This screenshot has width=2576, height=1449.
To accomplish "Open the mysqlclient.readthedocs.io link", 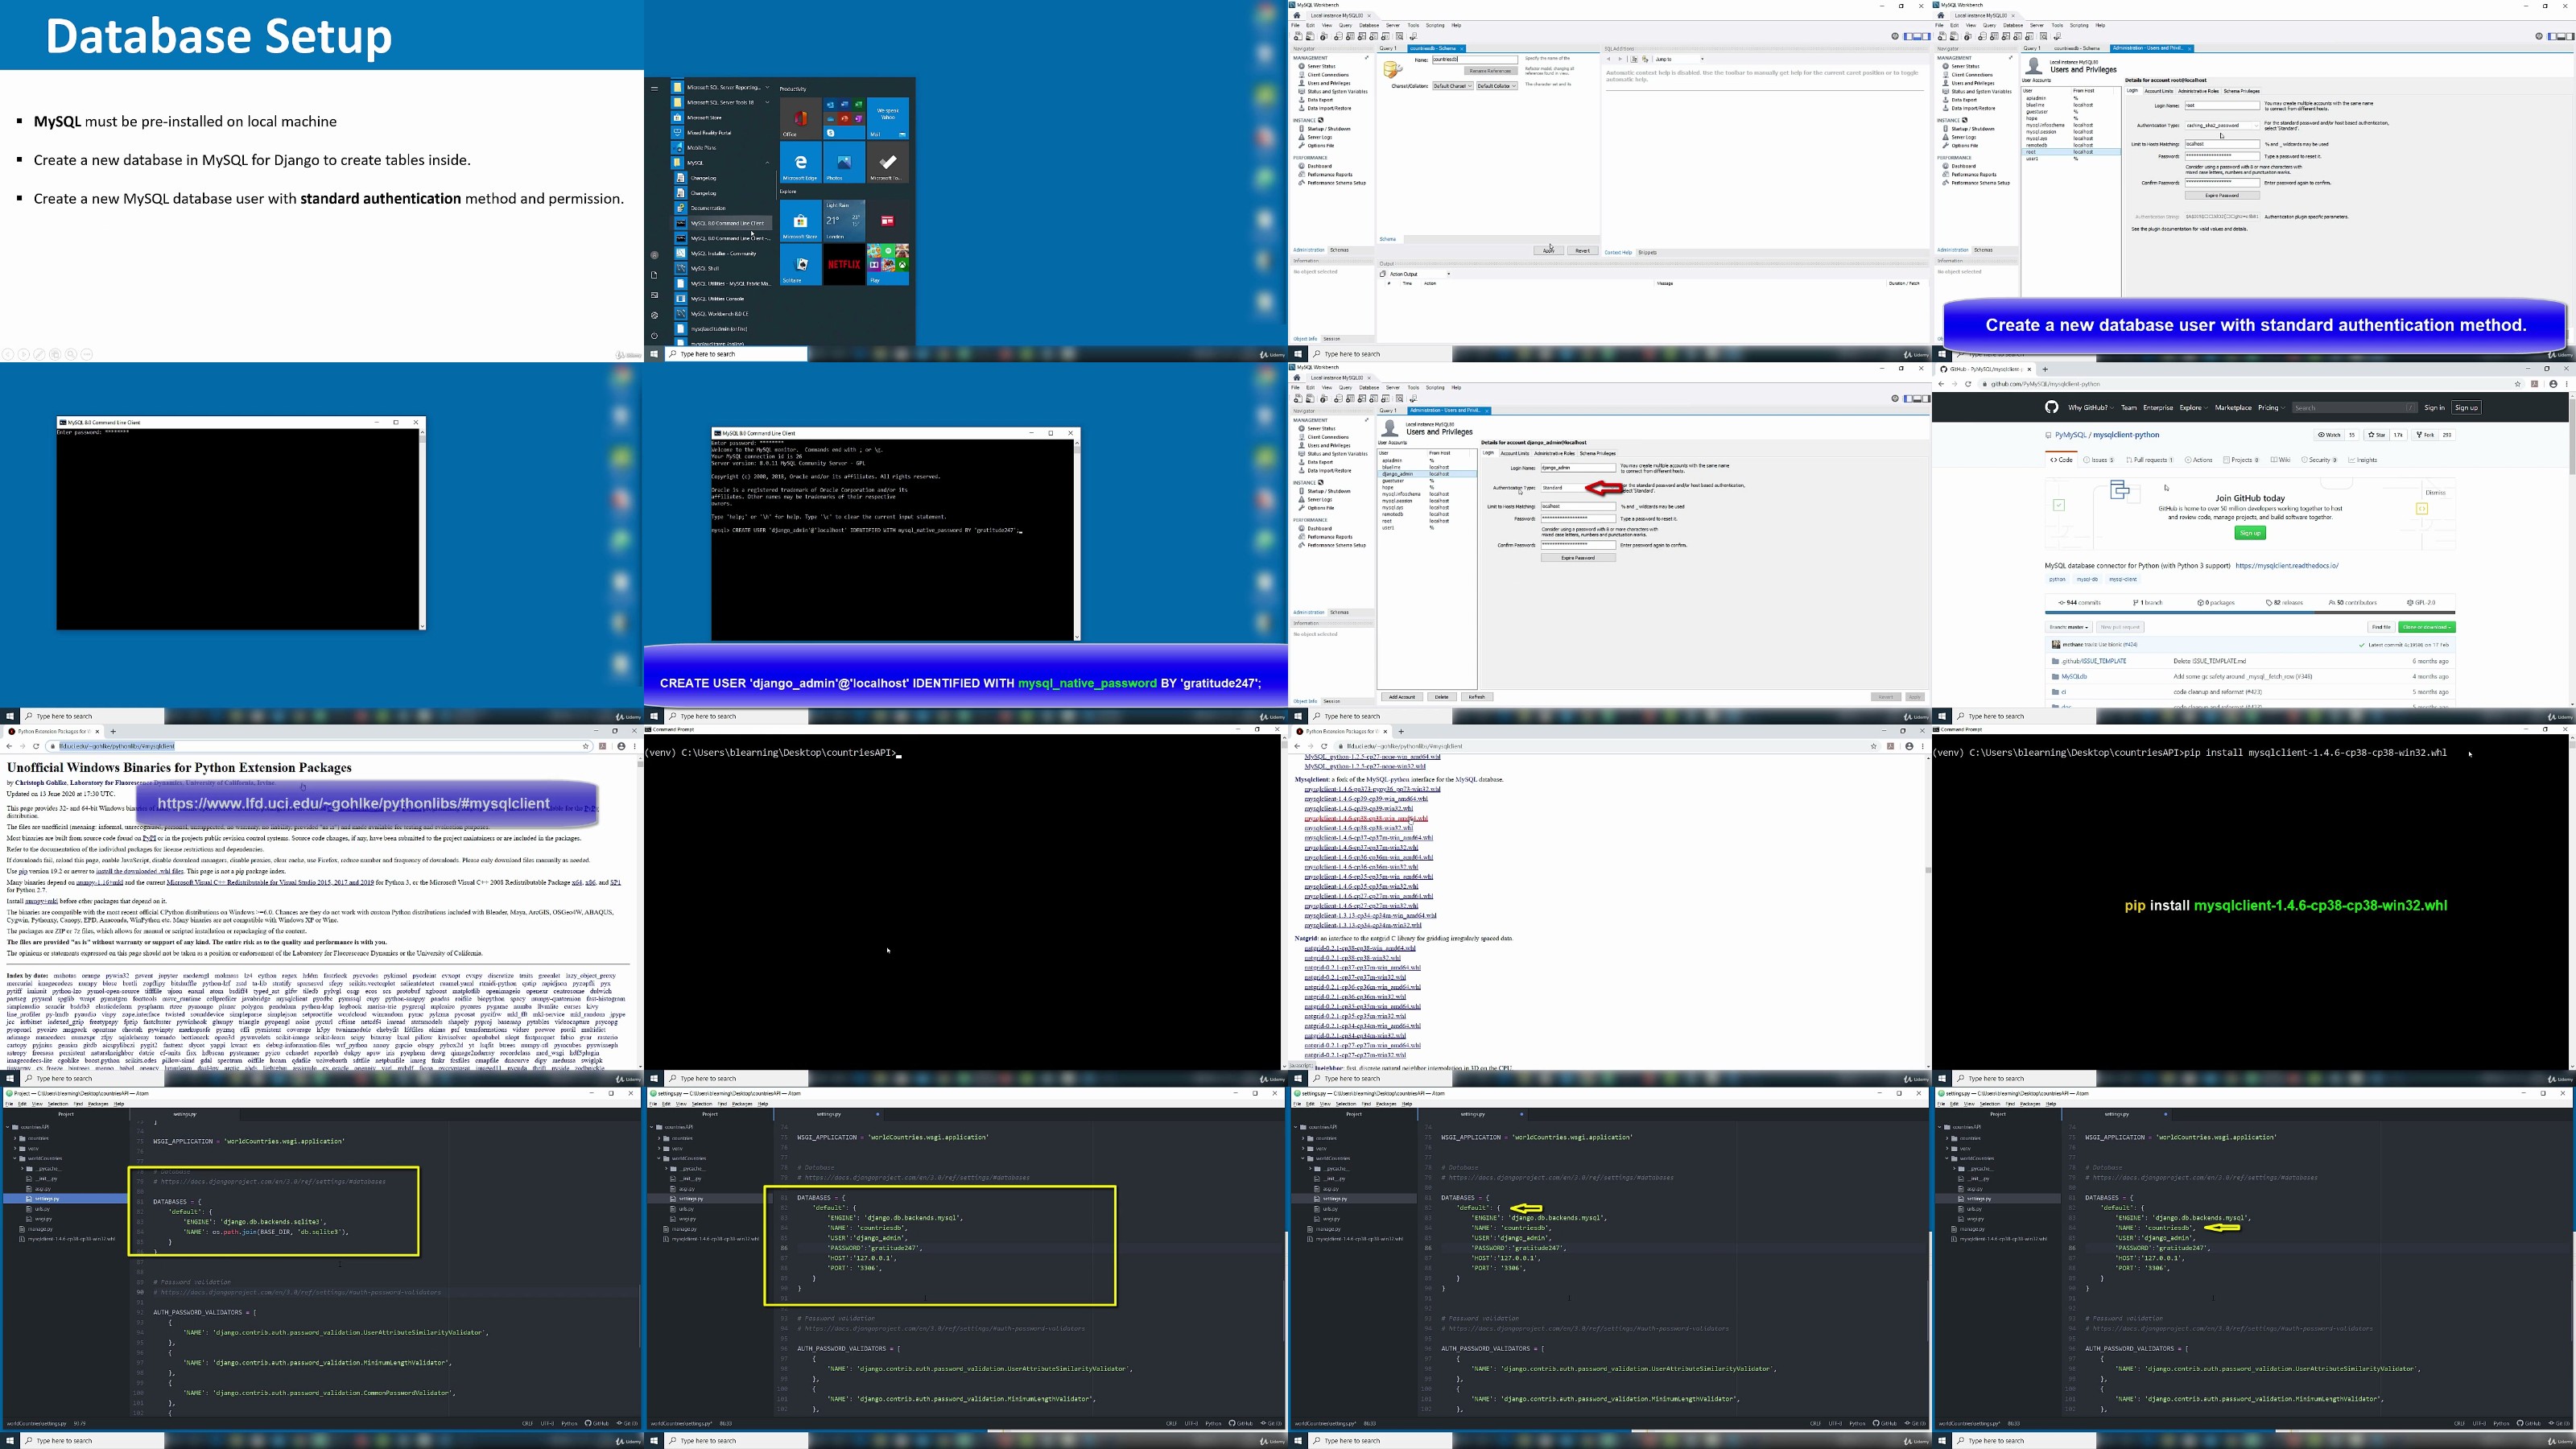I will pyautogui.click(x=2286, y=566).
